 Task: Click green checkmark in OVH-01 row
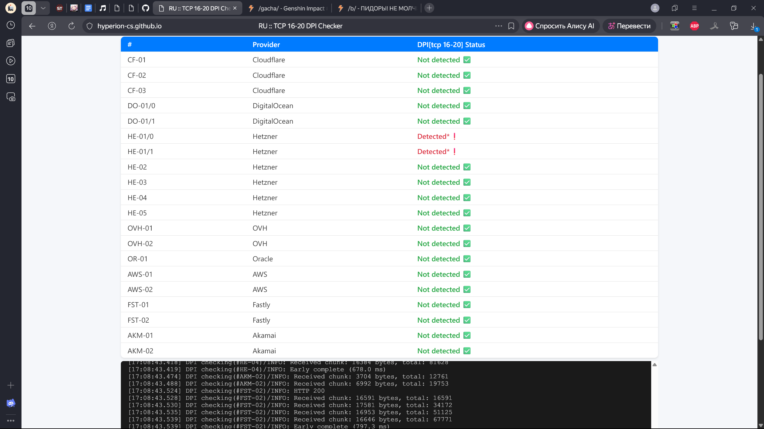point(467,228)
